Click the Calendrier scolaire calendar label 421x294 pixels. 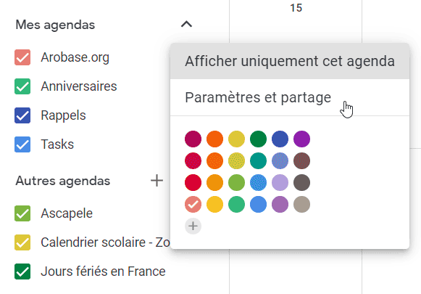[x=105, y=242]
